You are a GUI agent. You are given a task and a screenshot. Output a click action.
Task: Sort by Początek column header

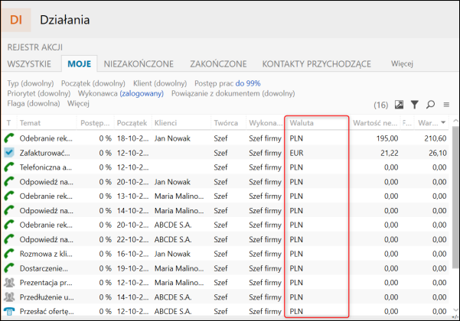tap(132, 123)
